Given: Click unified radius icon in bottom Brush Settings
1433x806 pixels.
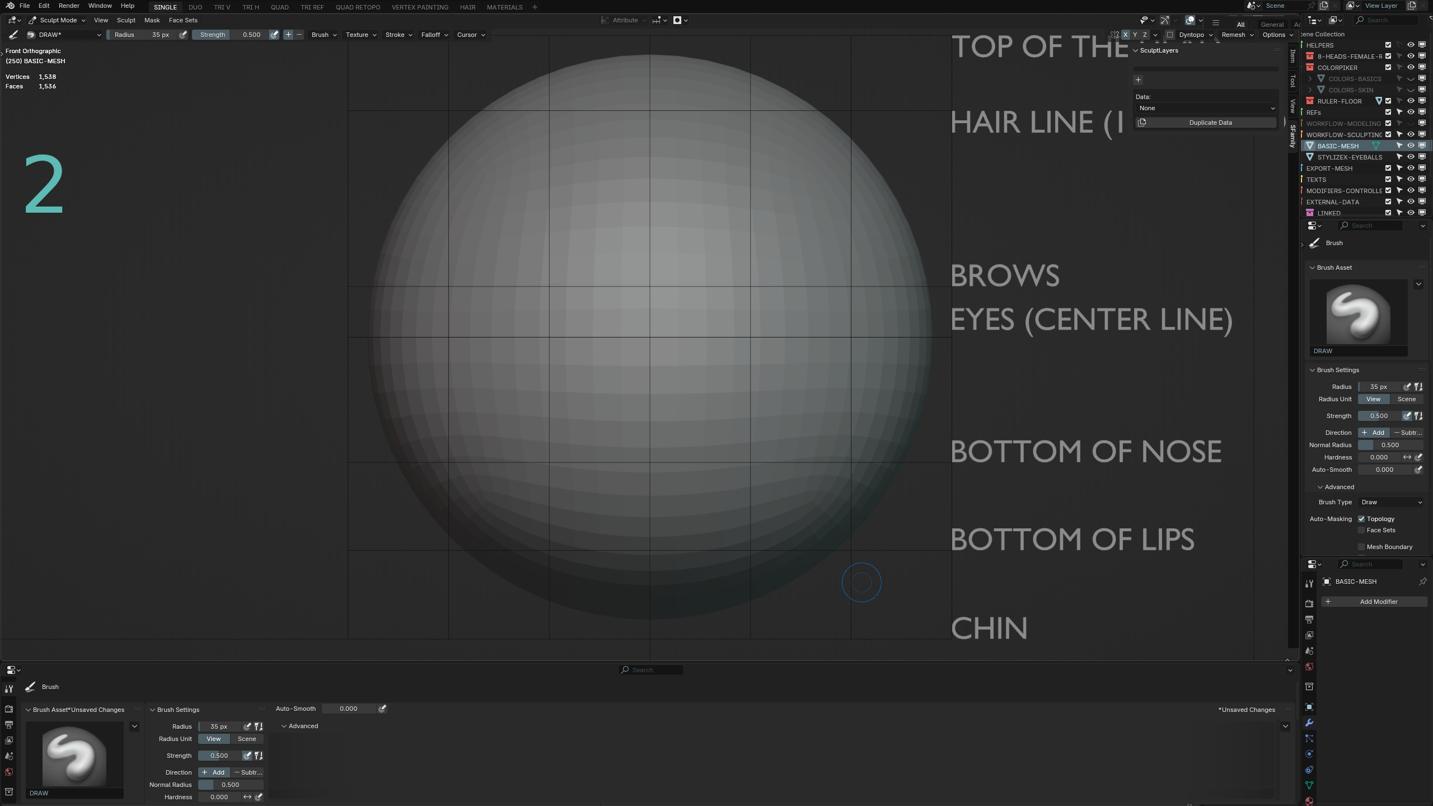Looking at the screenshot, I should [x=259, y=727].
